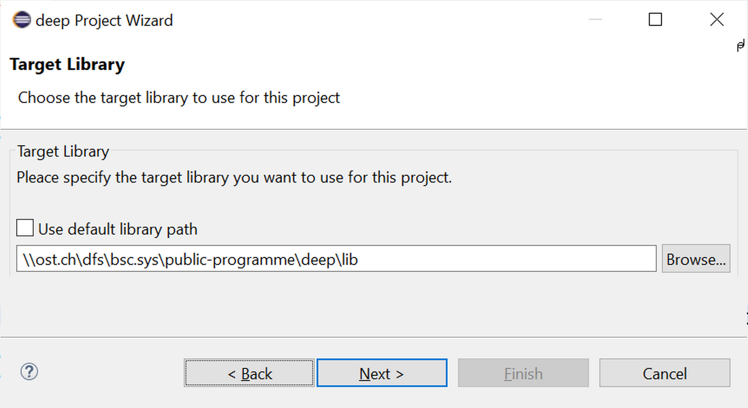Viewport: 748px width, 408px height.
Task: Close the wizard with the X icon
Action: [x=717, y=20]
